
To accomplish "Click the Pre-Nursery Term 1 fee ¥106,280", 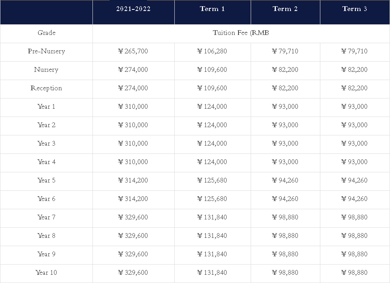I will point(212,51).
